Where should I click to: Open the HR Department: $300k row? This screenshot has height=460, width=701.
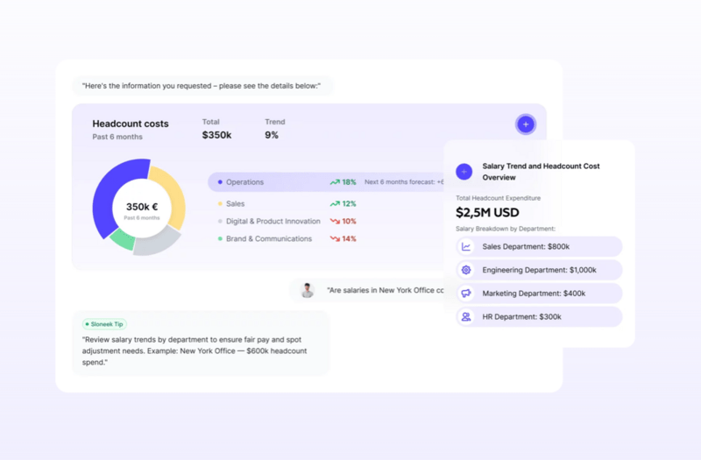click(x=539, y=316)
